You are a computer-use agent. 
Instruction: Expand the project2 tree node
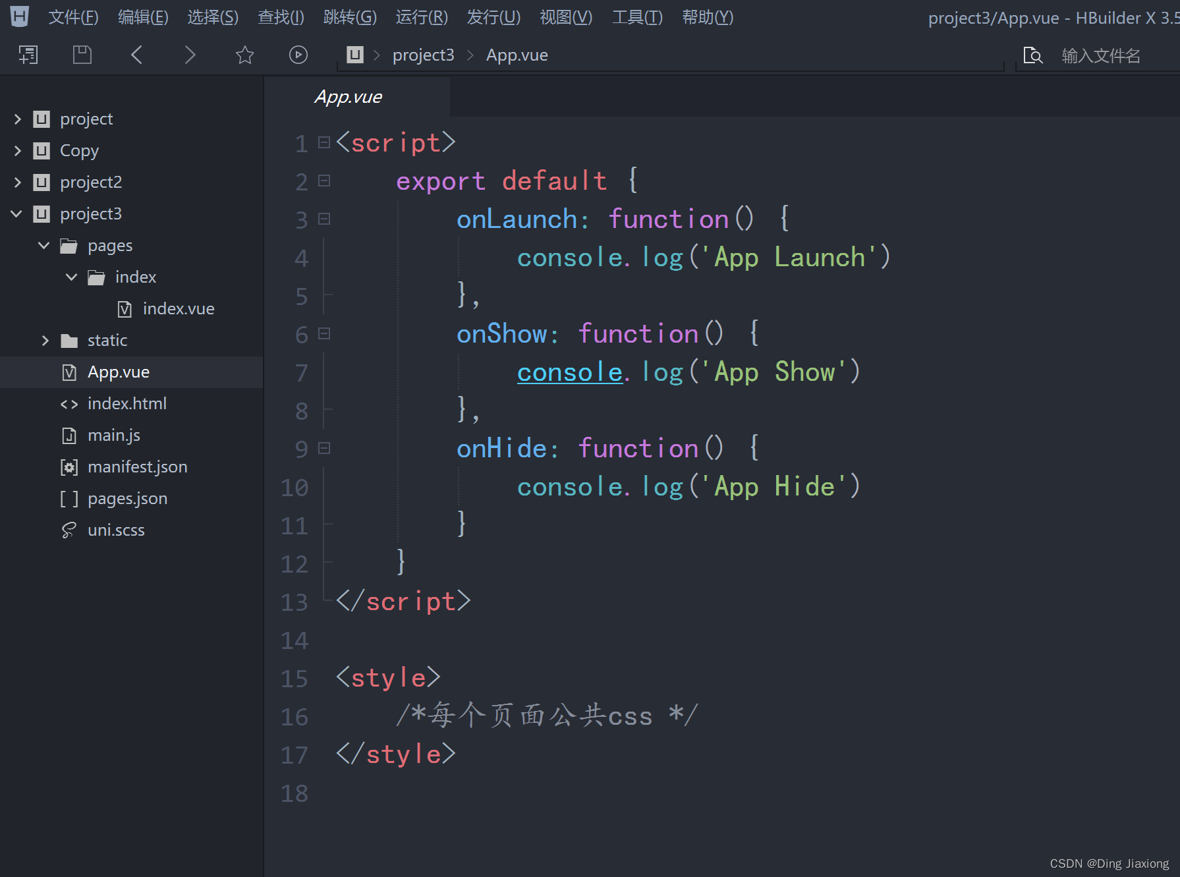(x=18, y=183)
